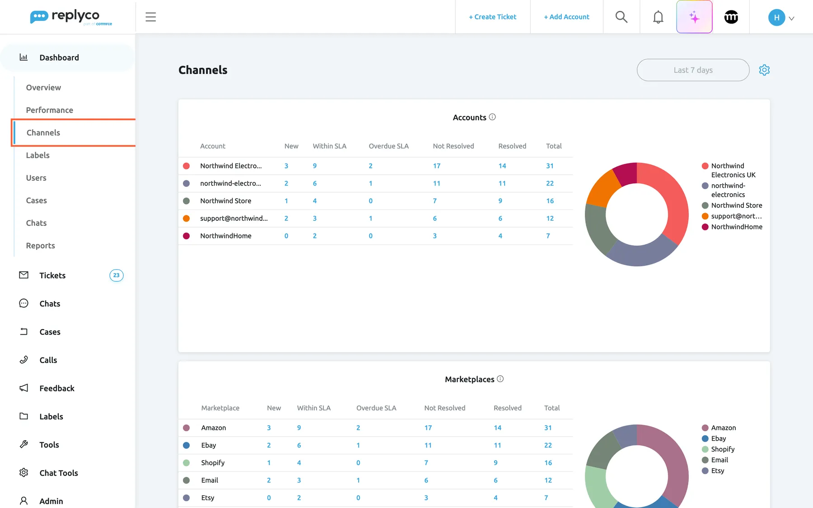Open Chats under Dashboard
The image size is (813, 508).
(36, 223)
